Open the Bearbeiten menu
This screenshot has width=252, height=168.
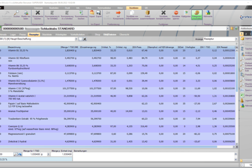click(x=54, y=8)
